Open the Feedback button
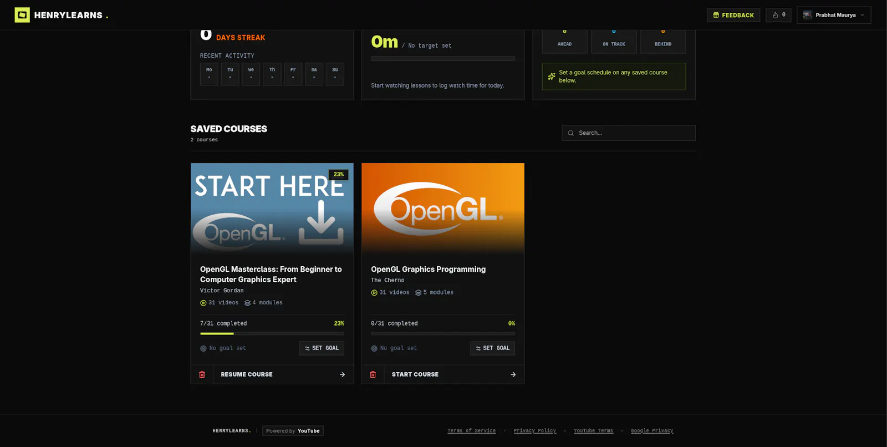887x447 pixels. pyautogui.click(x=733, y=15)
